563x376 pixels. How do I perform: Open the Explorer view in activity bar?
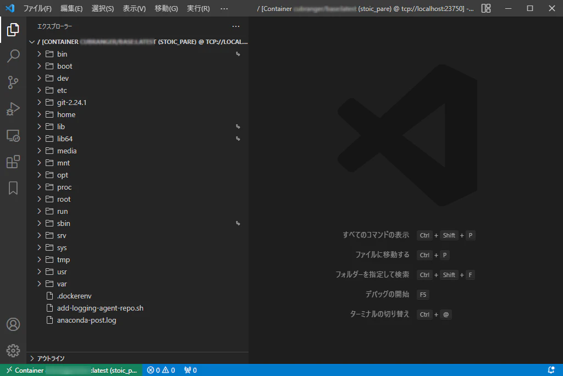[13, 30]
